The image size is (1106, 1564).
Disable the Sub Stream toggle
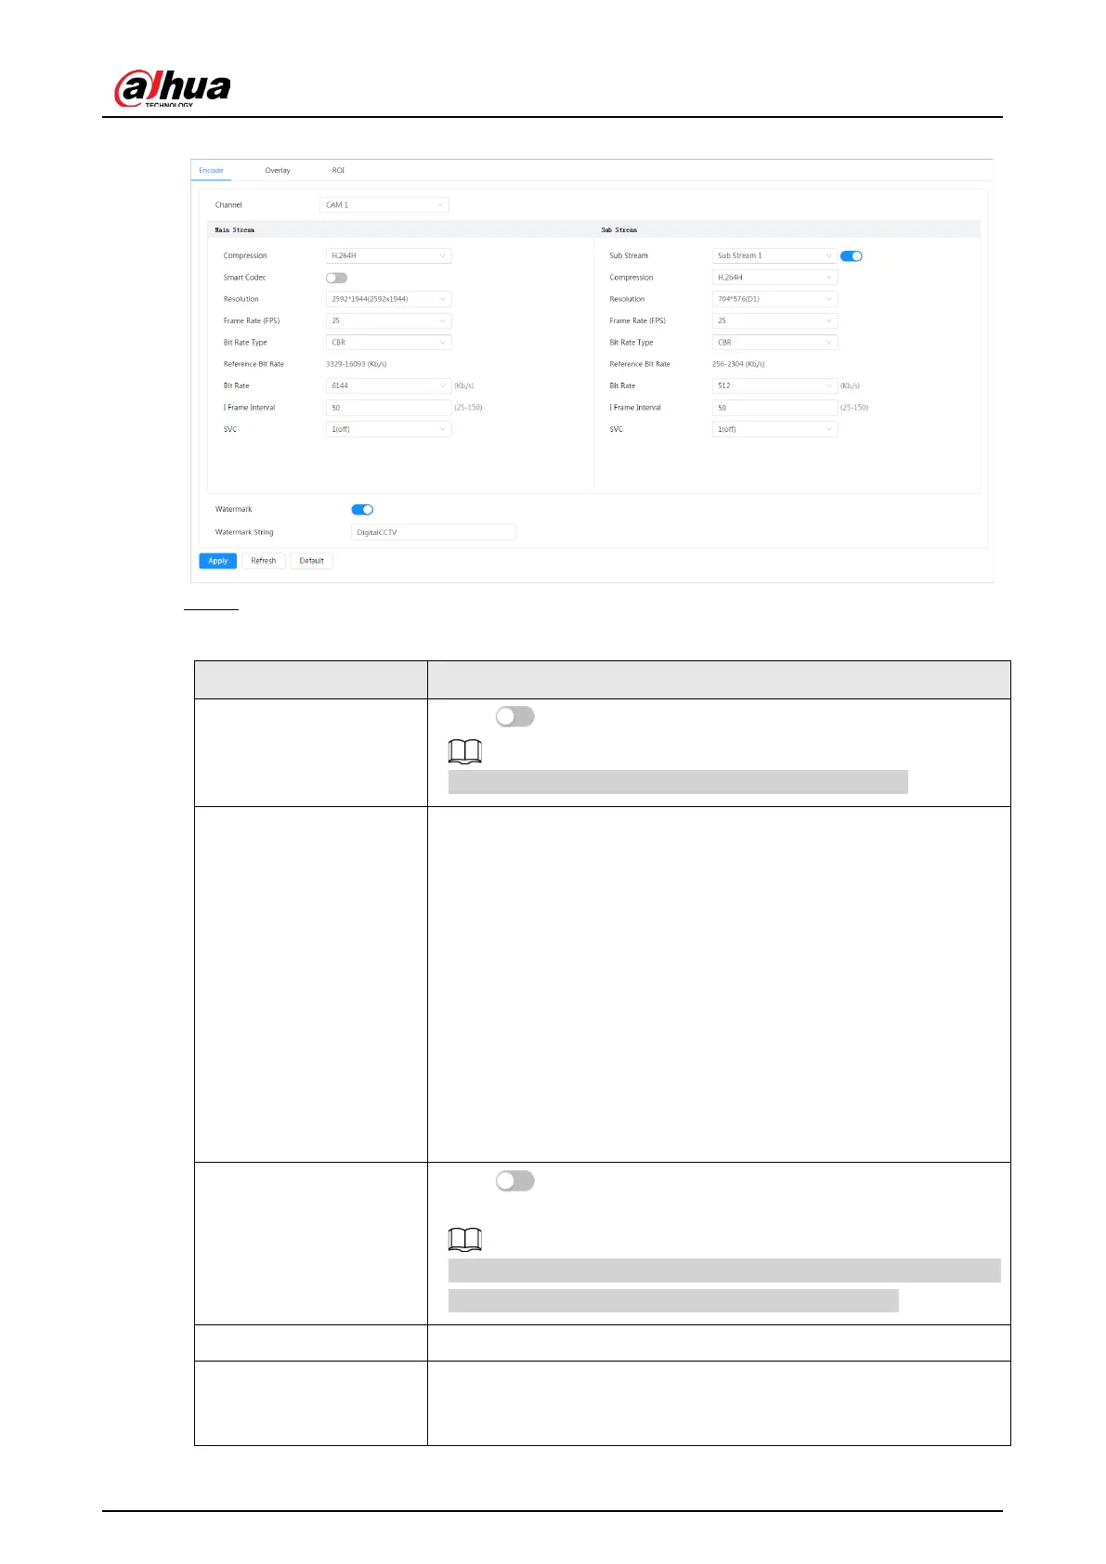(x=851, y=256)
